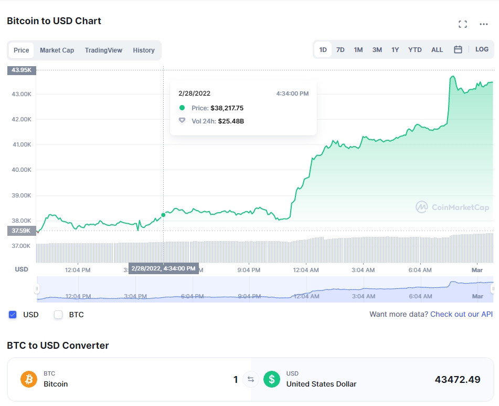Click the right handle of range navigator
The image size is (499, 406).
tap(493, 289)
